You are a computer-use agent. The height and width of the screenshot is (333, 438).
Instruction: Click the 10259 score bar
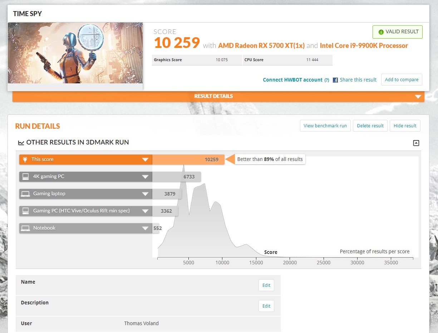pos(188,160)
